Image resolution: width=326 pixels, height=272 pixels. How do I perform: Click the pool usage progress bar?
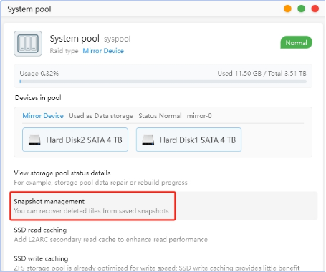[x=163, y=82]
